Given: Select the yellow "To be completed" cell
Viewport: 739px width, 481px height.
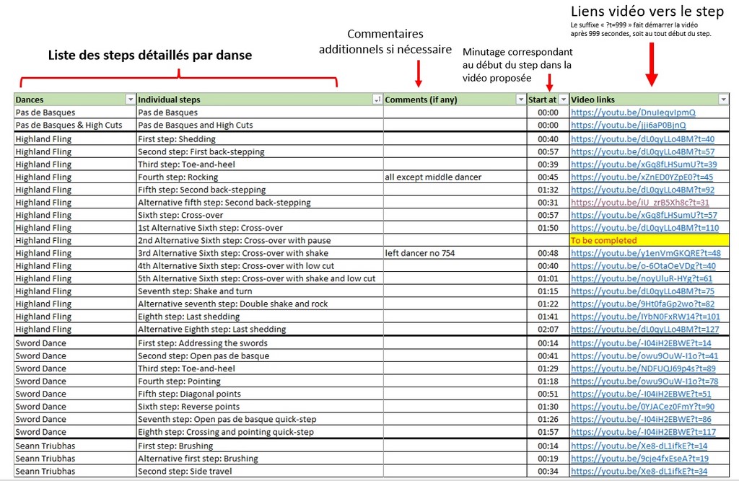Looking at the screenshot, I should tap(649, 240).
